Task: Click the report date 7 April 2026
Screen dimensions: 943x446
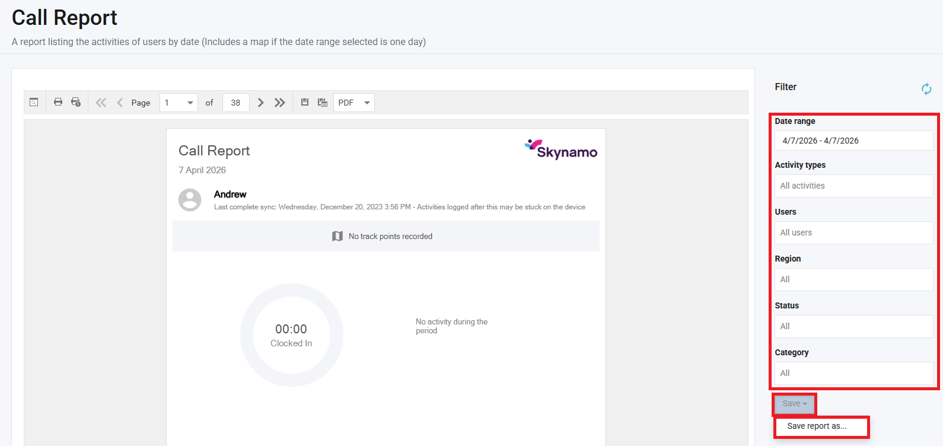Action: pos(202,170)
